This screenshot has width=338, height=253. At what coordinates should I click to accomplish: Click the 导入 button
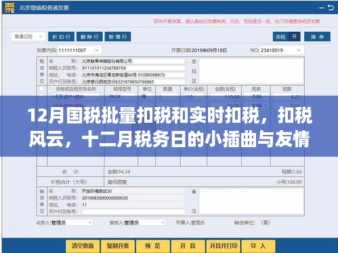tap(259, 246)
